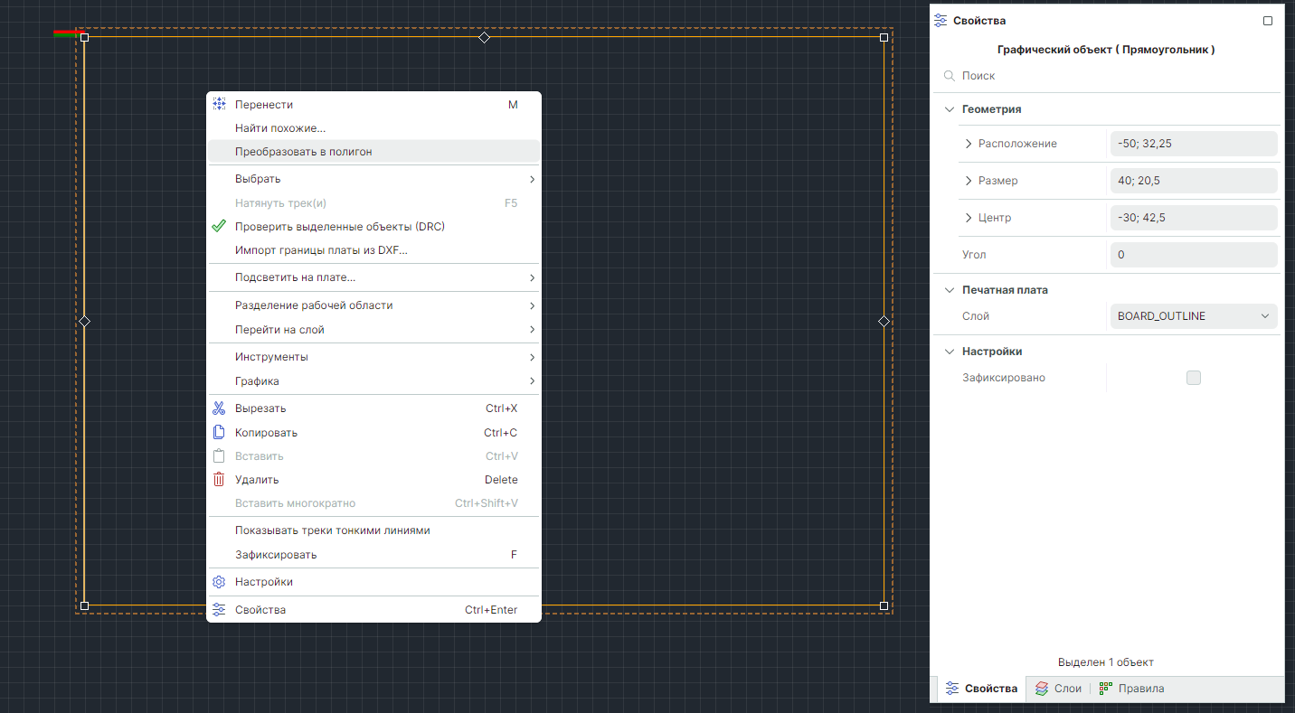Switch to the Правила tab
The height and width of the screenshot is (713, 1295).
tap(1131, 689)
